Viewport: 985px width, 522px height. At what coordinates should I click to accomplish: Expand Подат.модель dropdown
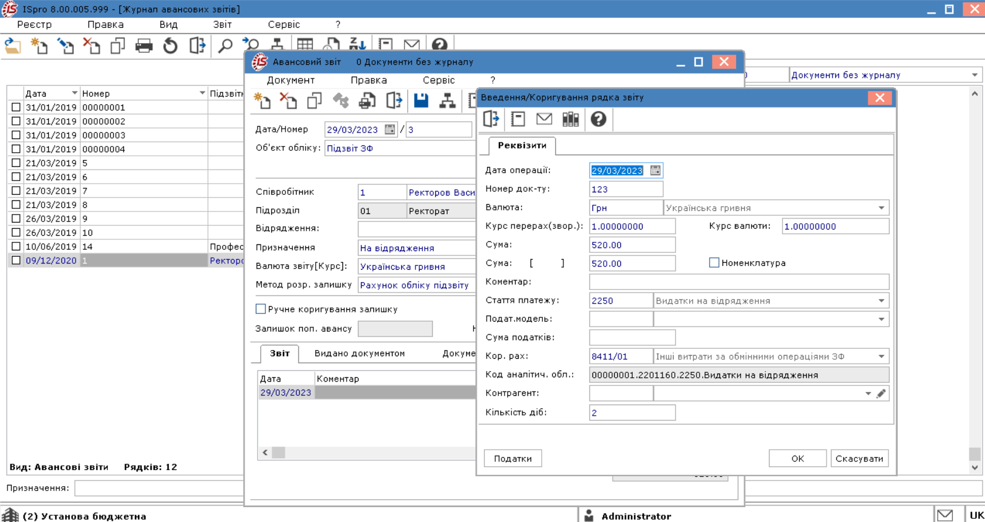tap(882, 319)
